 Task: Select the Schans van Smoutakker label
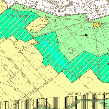click(x=88, y=93)
